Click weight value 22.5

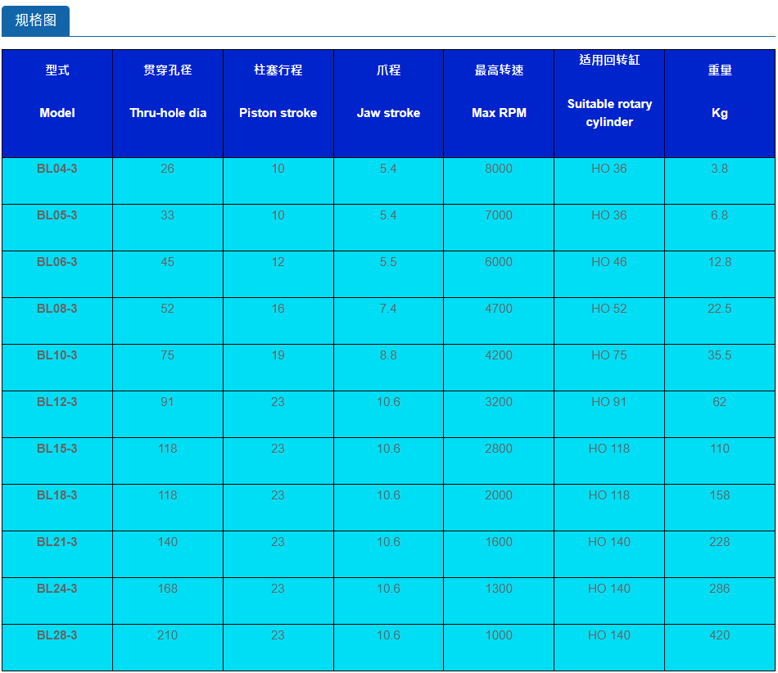pyautogui.click(x=720, y=309)
